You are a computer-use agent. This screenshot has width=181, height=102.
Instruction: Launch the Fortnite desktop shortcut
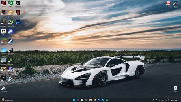pos(3,51)
